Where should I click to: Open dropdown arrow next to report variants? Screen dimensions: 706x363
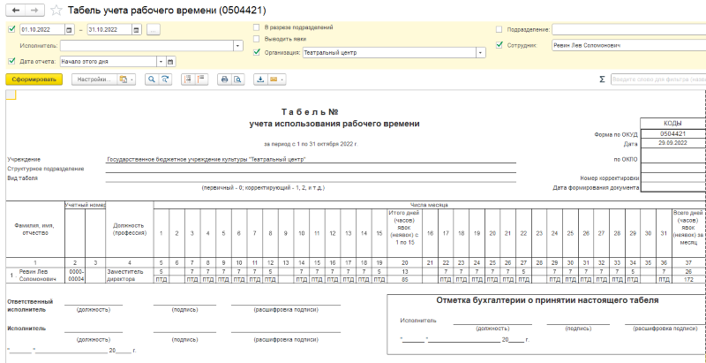(x=131, y=79)
